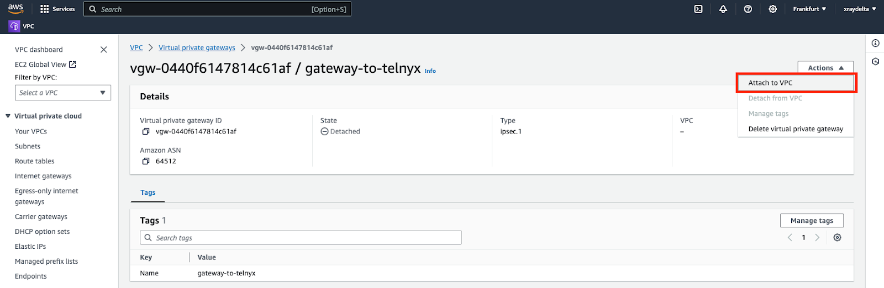Open the xraydelta account dropdown
Screen dimensions: 884x288
pyautogui.click(x=860, y=9)
